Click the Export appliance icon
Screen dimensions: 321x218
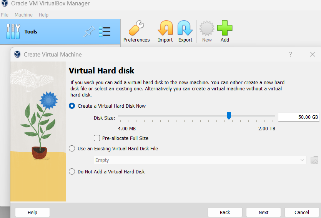(185, 28)
